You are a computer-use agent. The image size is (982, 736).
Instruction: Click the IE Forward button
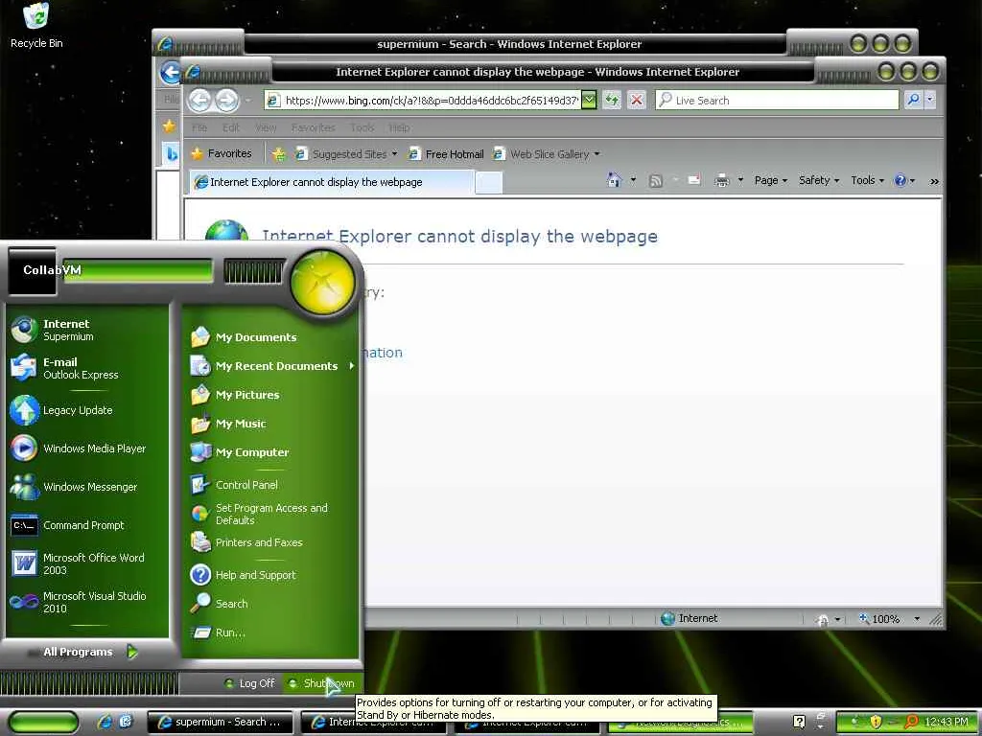(x=226, y=100)
